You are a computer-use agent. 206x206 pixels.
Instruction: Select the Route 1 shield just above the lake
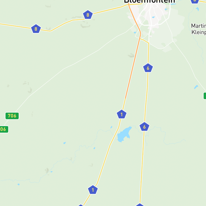122,114
